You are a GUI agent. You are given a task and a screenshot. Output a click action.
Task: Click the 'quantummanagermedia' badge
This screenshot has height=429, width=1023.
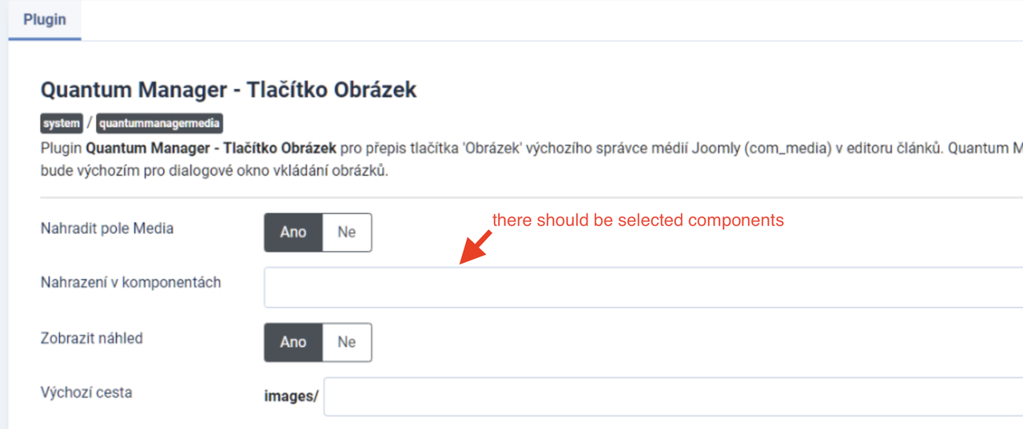point(159,124)
